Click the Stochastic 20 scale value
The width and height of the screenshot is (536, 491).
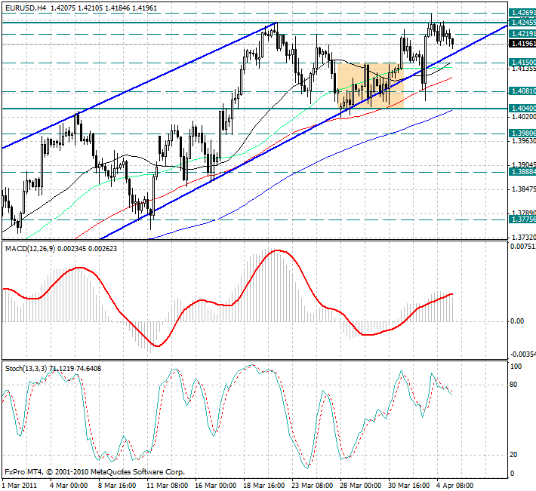(x=513, y=455)
